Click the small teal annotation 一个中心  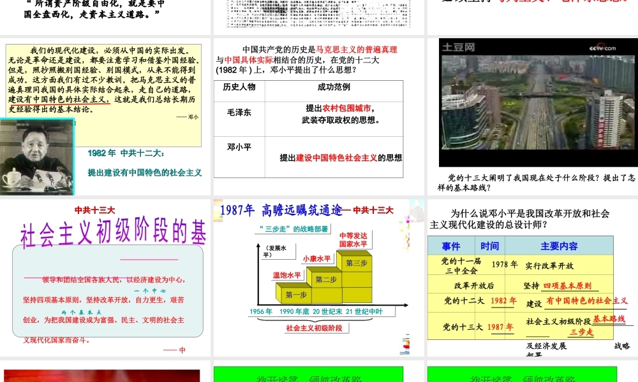click(x=150, y=291)
